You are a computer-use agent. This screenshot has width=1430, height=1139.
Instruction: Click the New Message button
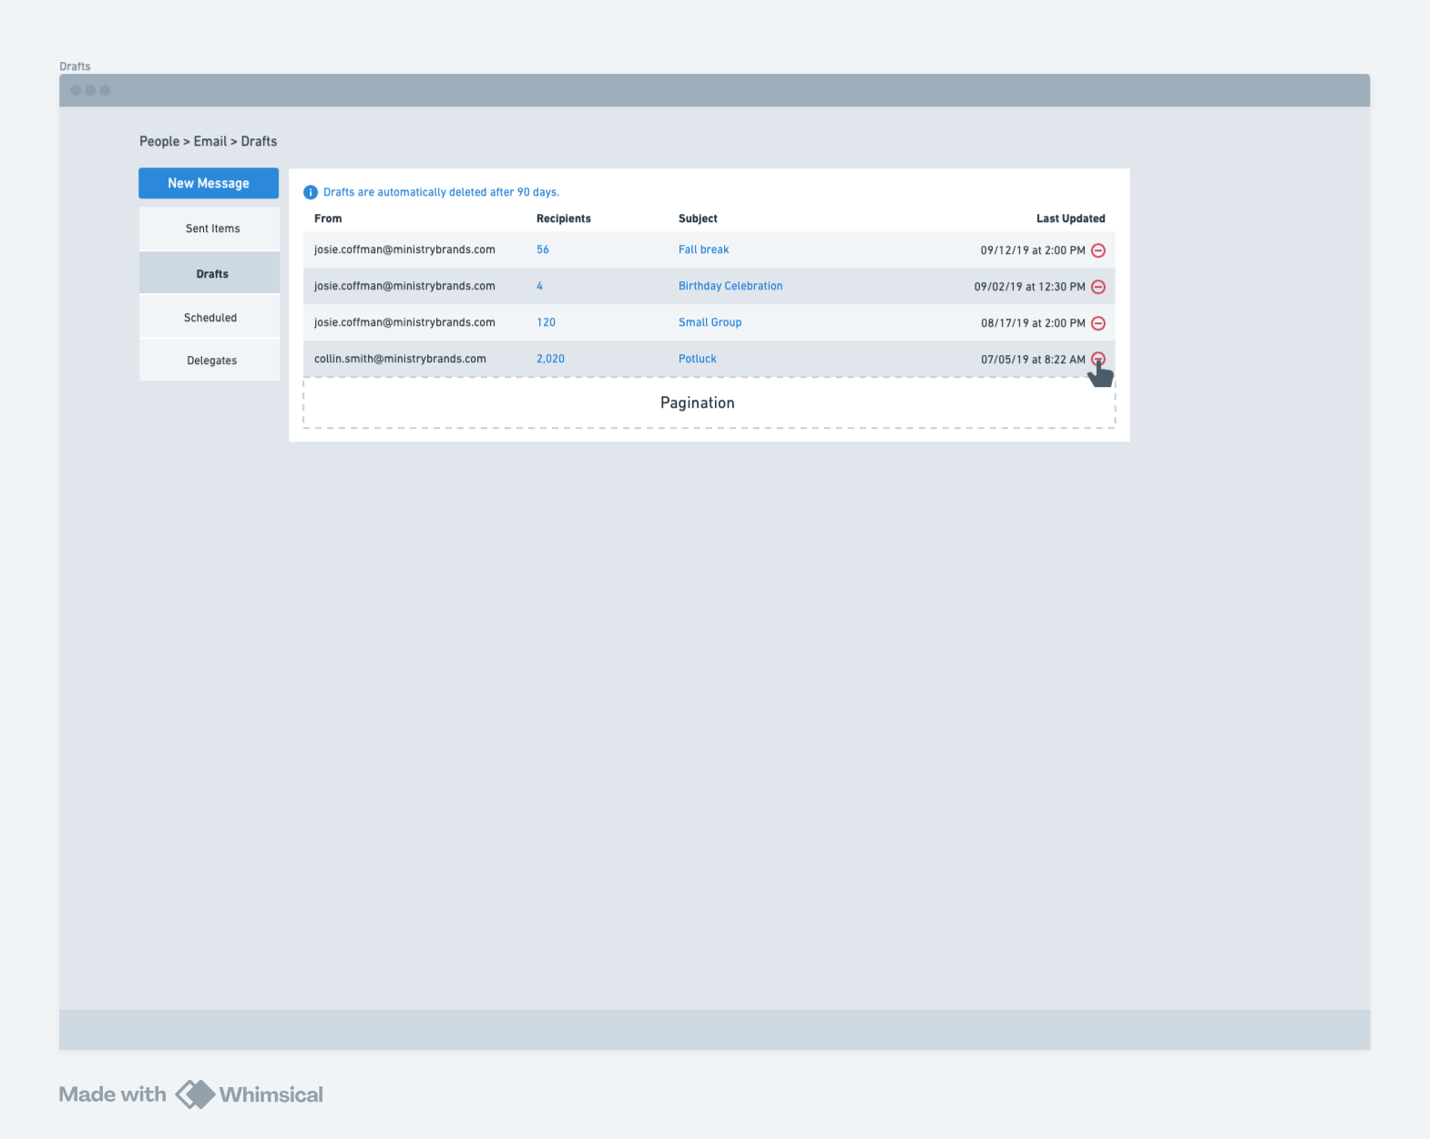[x=209, y=183]
